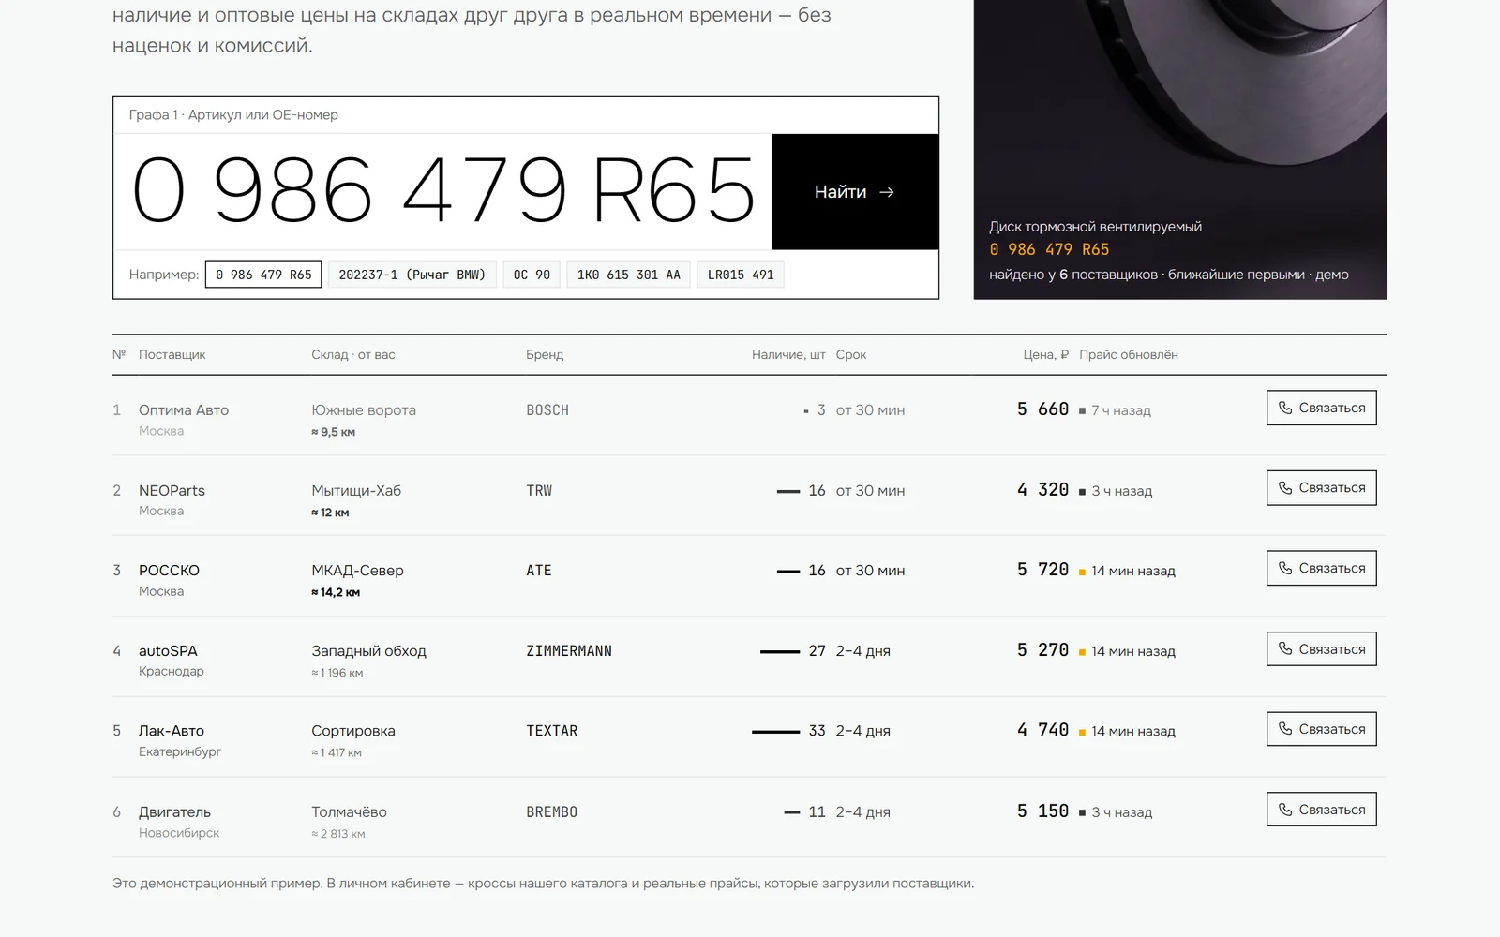Click brand TEXTAR in the table
The width and height of the screenshot is (1500, 937).
tap(551, 731)
